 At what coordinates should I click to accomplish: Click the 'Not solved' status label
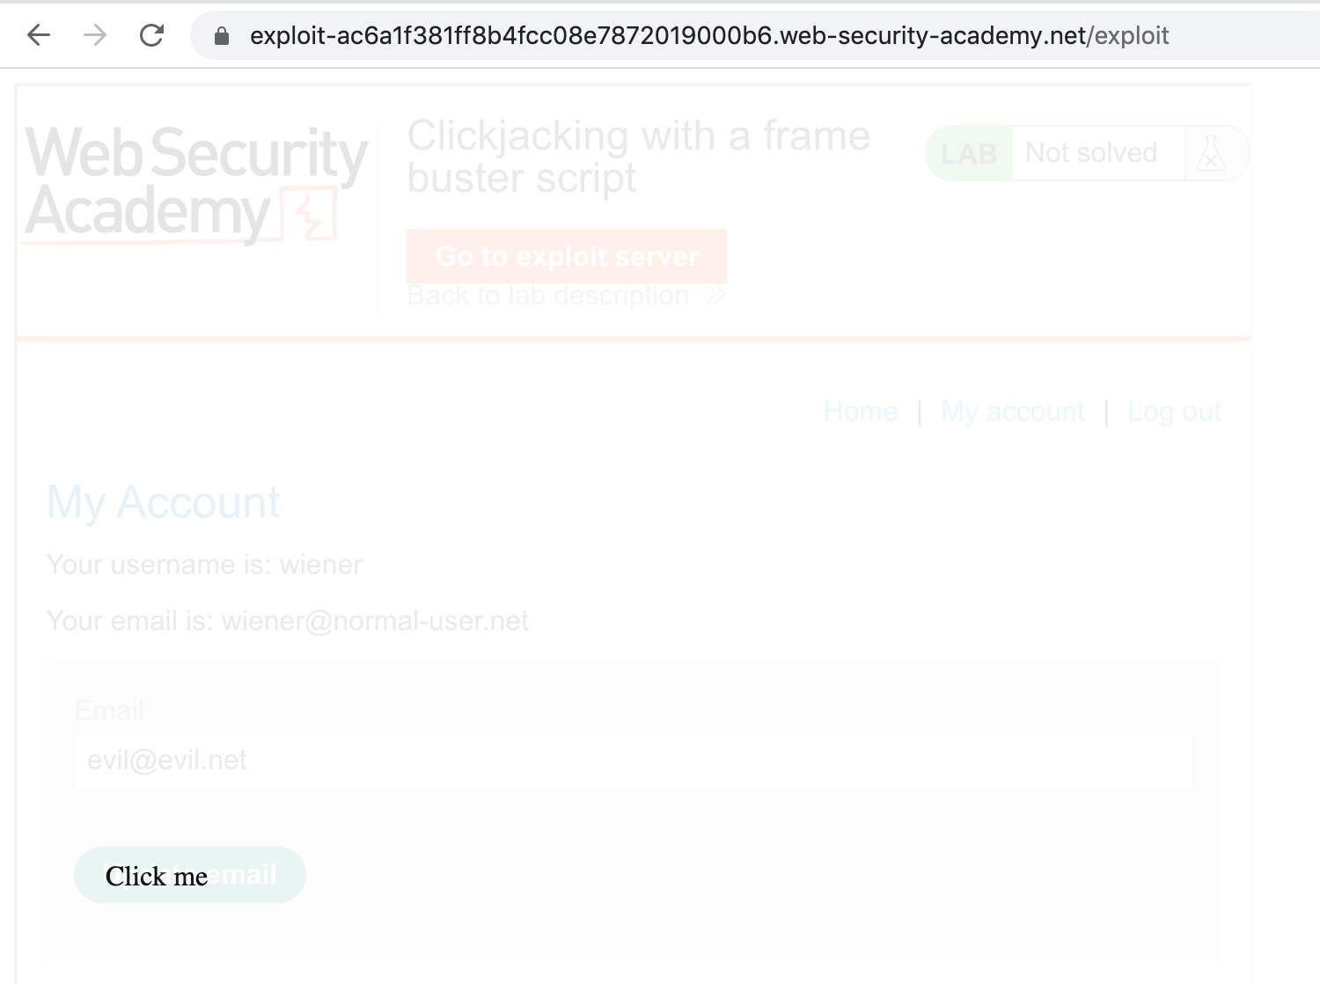tap(1091, 153)
